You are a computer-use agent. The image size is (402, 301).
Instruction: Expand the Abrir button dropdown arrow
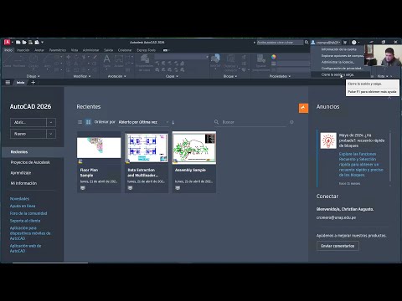51,122
